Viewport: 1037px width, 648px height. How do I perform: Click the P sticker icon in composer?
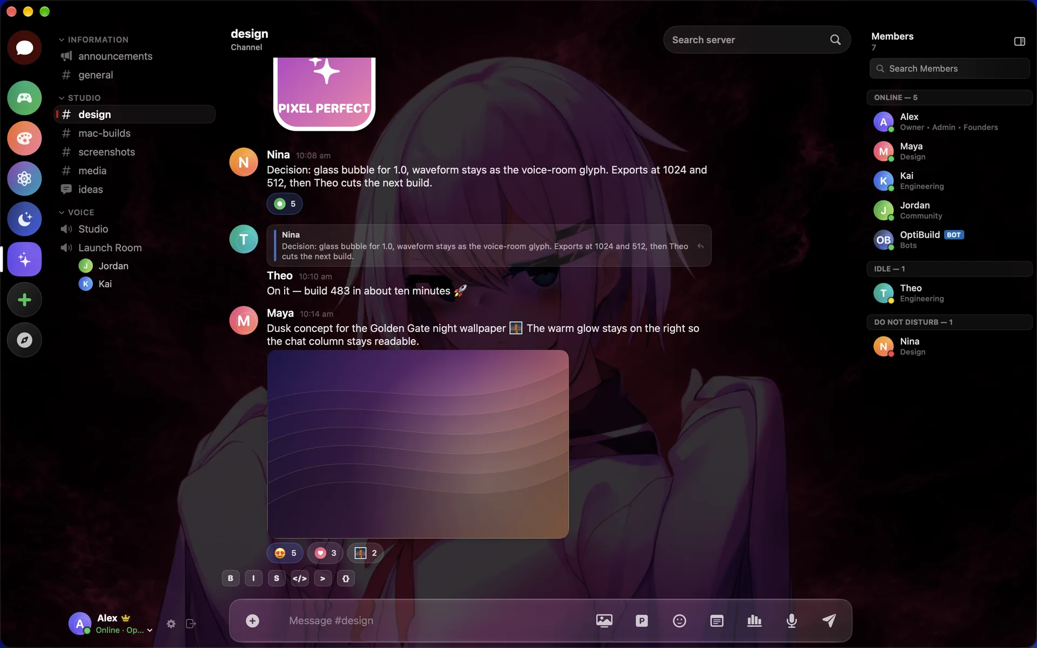[642, 621]
